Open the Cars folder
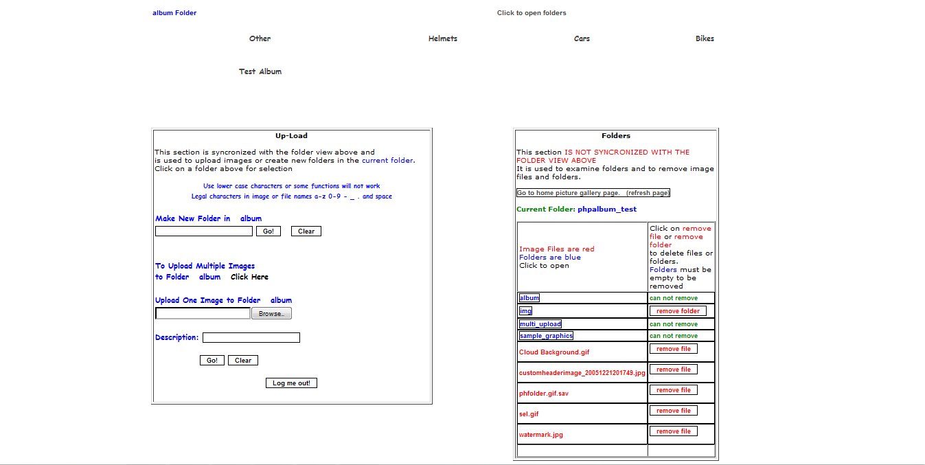Screen dimensions: 925x465 (582, 38)
